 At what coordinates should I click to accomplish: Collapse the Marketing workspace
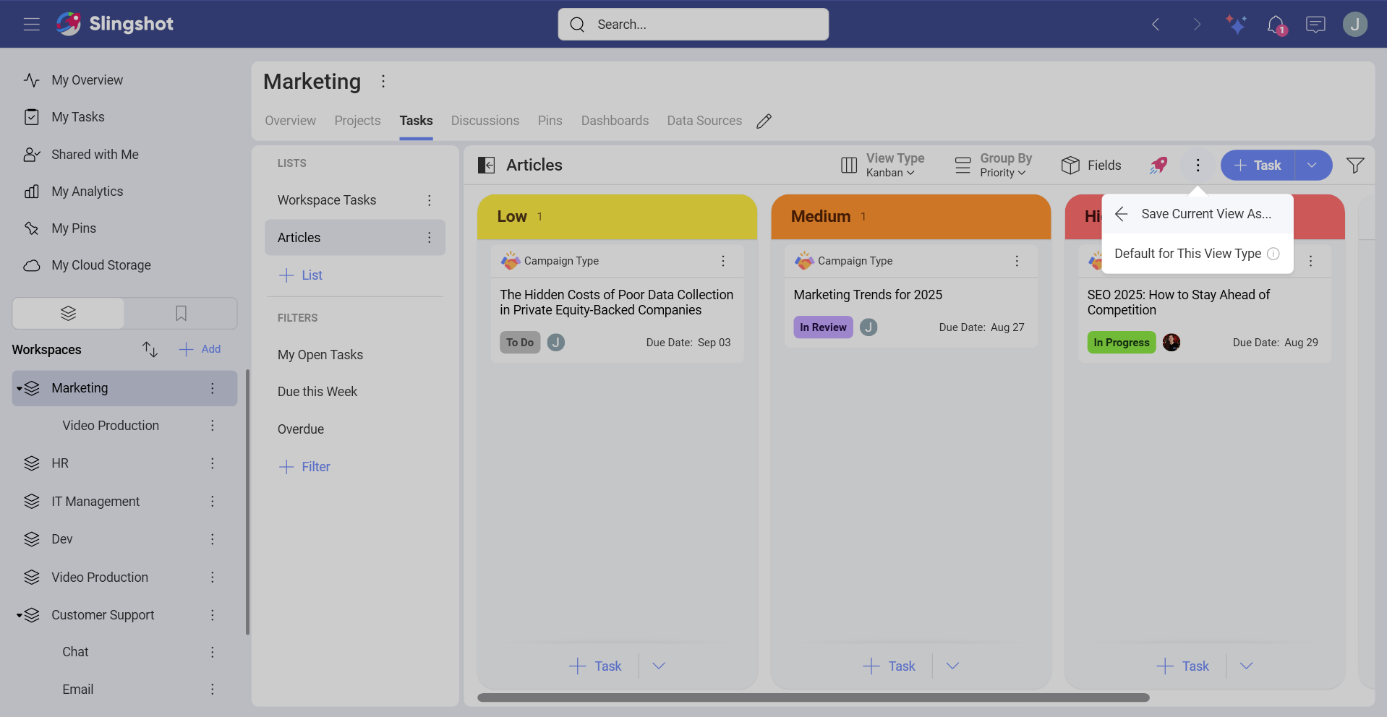point(20,388)
